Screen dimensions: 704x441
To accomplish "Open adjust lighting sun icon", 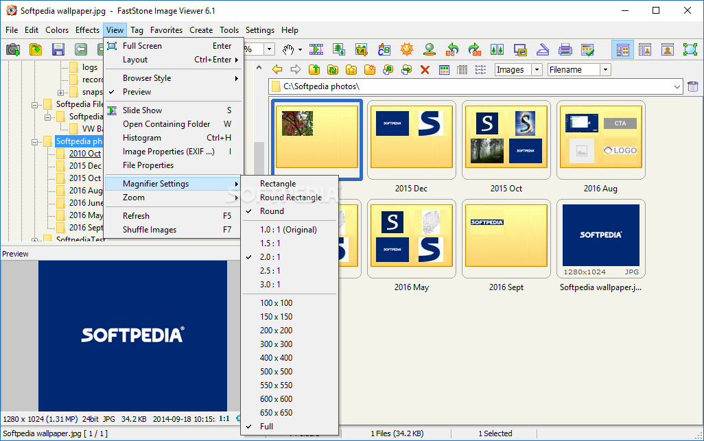I will coord(407,49).
